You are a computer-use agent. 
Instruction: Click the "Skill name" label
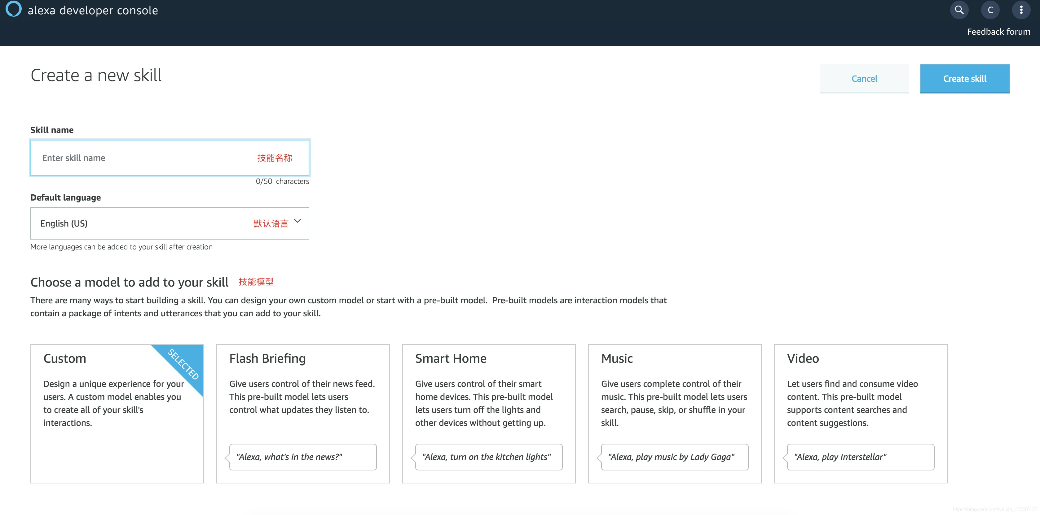(x=52, y=130)
